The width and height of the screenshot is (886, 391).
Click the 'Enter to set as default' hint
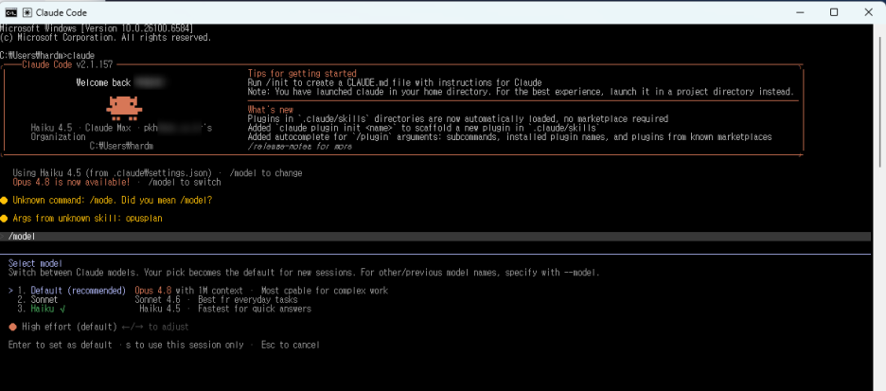click(60, 345)
